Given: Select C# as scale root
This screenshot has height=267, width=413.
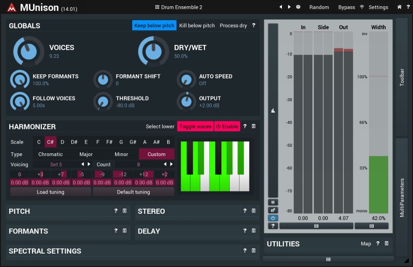Looking at the screenshot, I should point(50,142).
